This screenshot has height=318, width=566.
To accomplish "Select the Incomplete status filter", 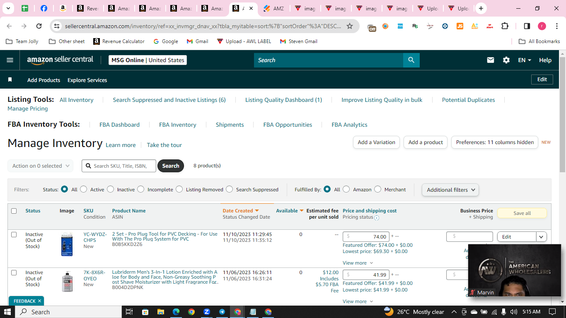I will (141, 189).
